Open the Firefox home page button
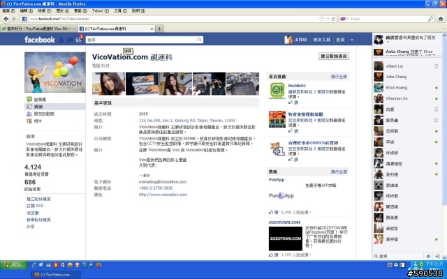 pos(441,19)
